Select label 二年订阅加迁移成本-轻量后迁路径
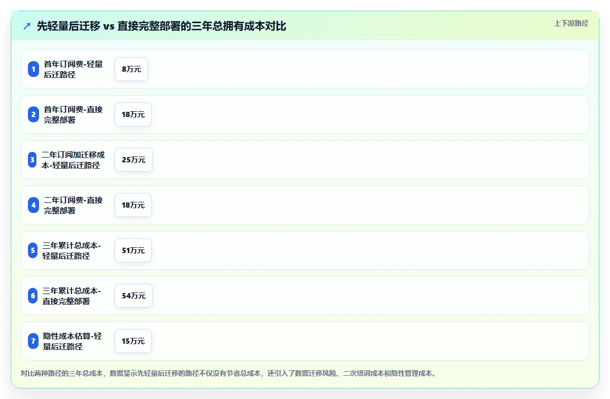This screenshot has width=610, height=399. [x=73, y=160]
